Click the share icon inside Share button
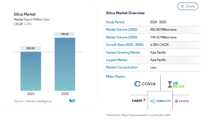The image size is (201, 125). pos(182,6)
